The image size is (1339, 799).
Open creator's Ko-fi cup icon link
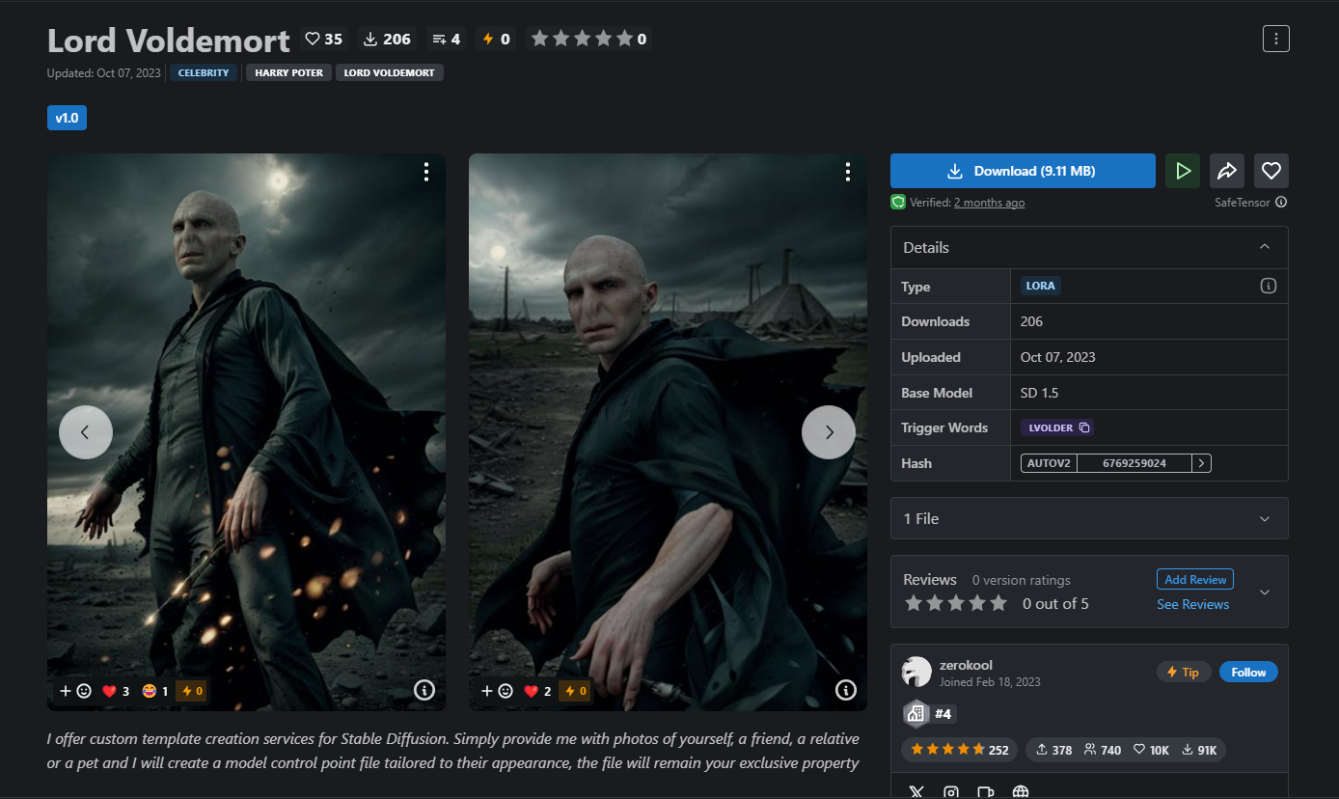(x=986, y=792)
